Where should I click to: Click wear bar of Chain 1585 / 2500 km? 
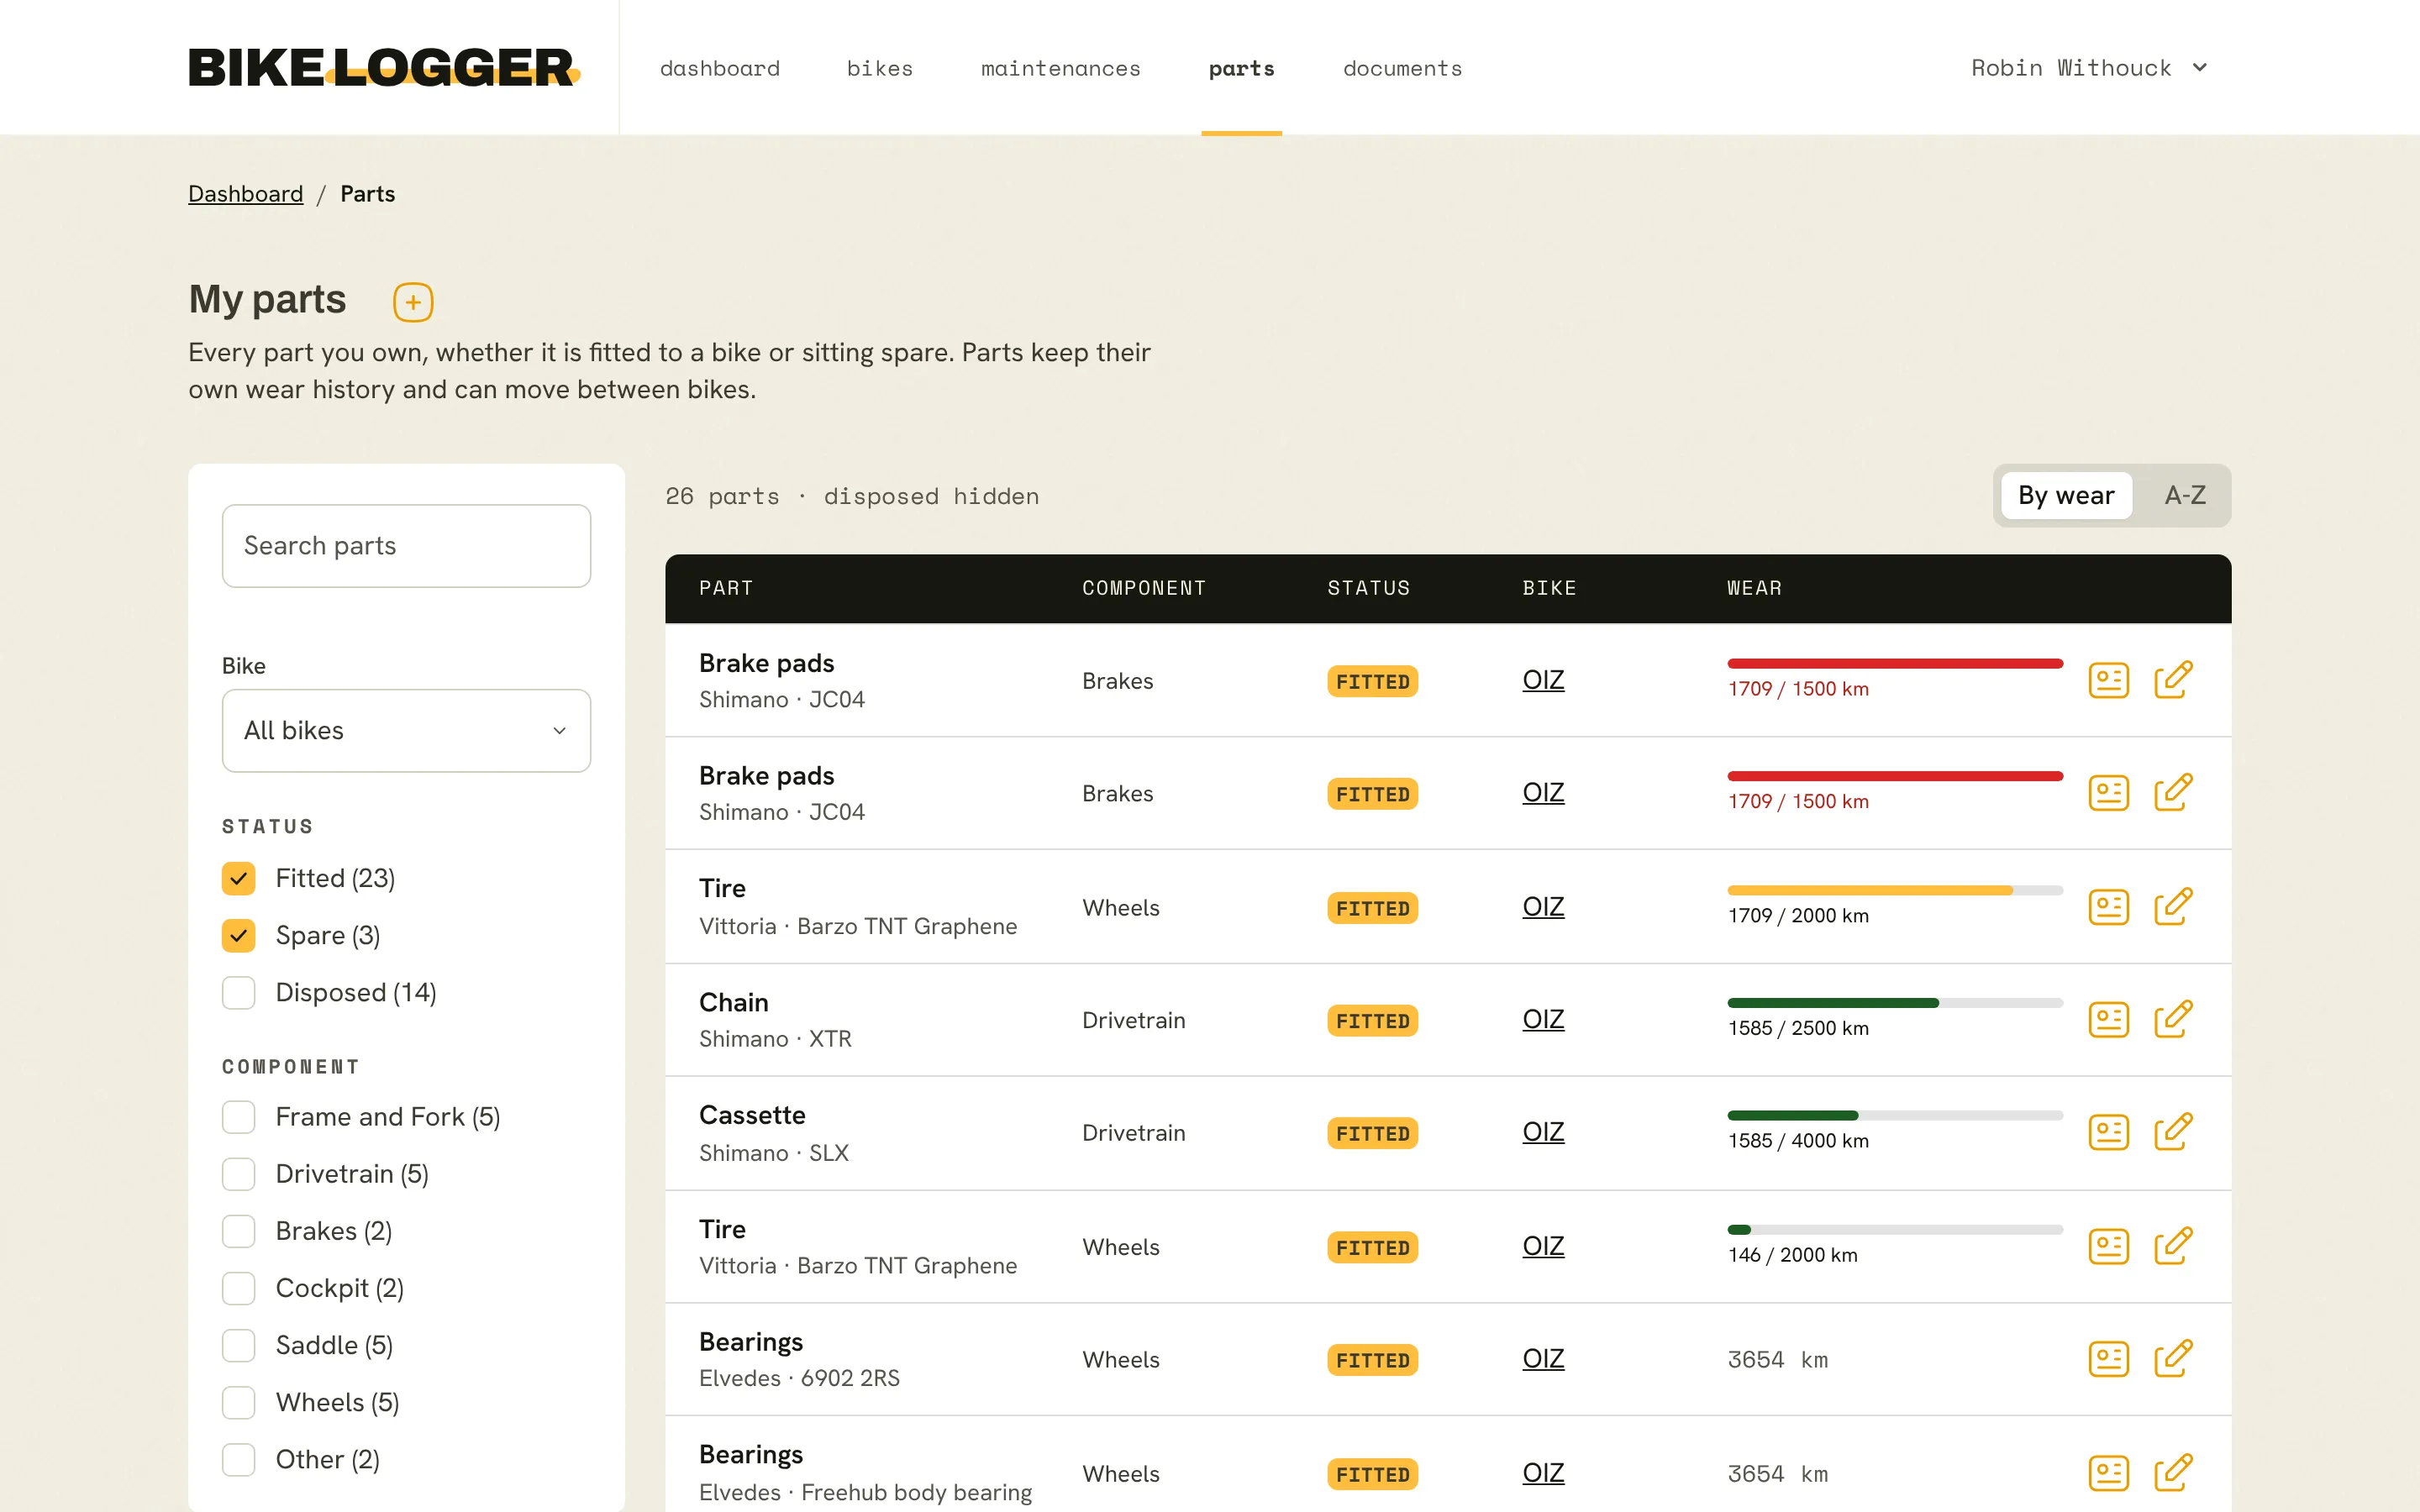(x=1895, y=1003)
